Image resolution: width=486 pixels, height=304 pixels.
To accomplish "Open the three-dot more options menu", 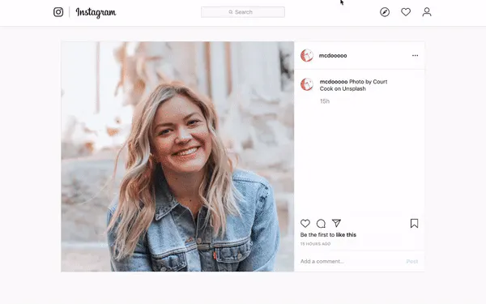I will (x=415, y=55).
